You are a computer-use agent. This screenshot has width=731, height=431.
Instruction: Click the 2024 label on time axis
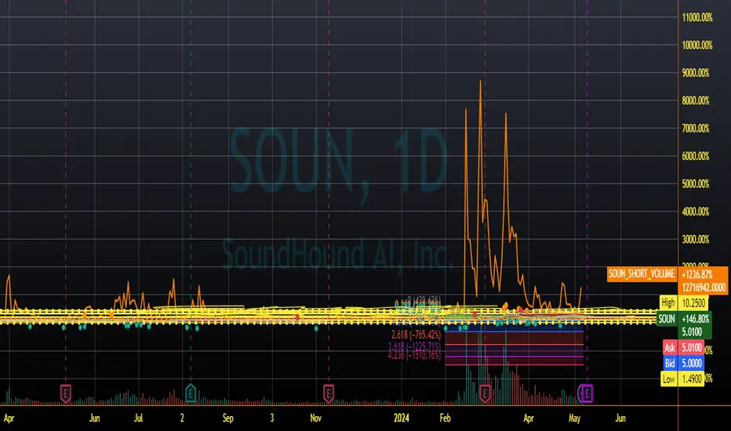pos(401,418)
